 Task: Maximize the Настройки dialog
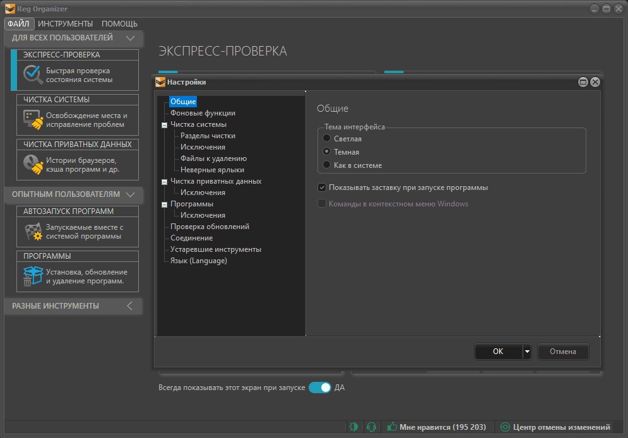[x=583, y=82]
